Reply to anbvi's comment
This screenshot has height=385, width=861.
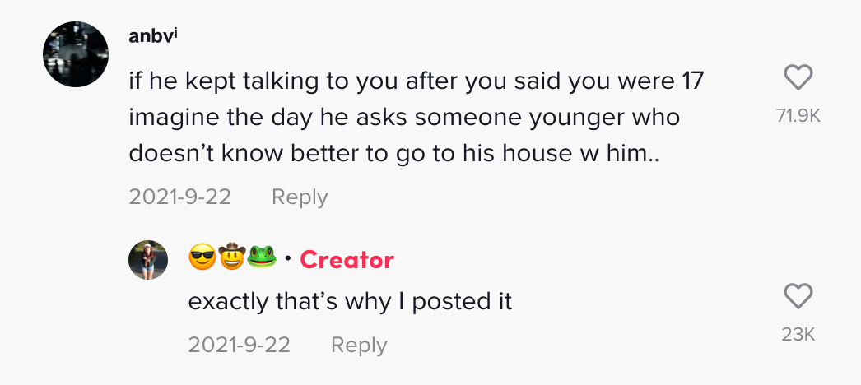coord(300,197)
